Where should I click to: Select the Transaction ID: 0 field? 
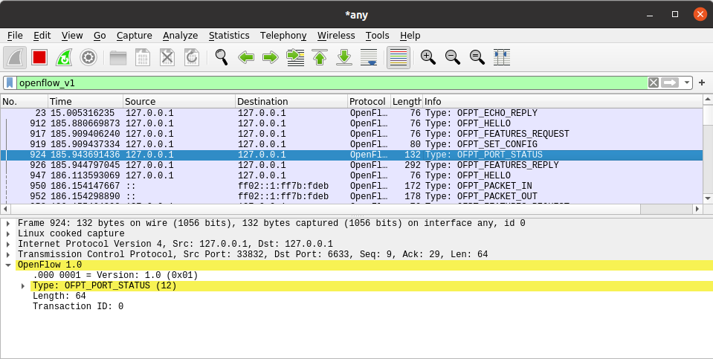point(78,307)
